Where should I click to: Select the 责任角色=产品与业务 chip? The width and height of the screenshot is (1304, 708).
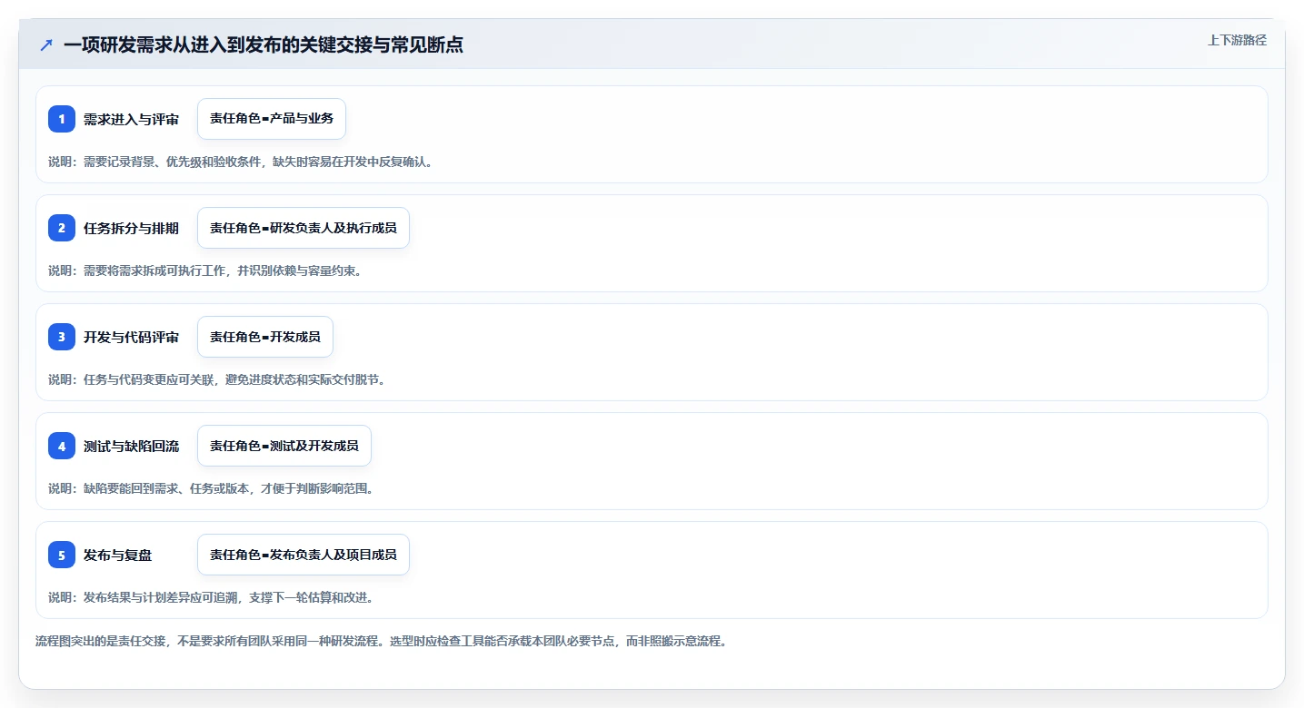pyautogui.click(x=272, y=119)
